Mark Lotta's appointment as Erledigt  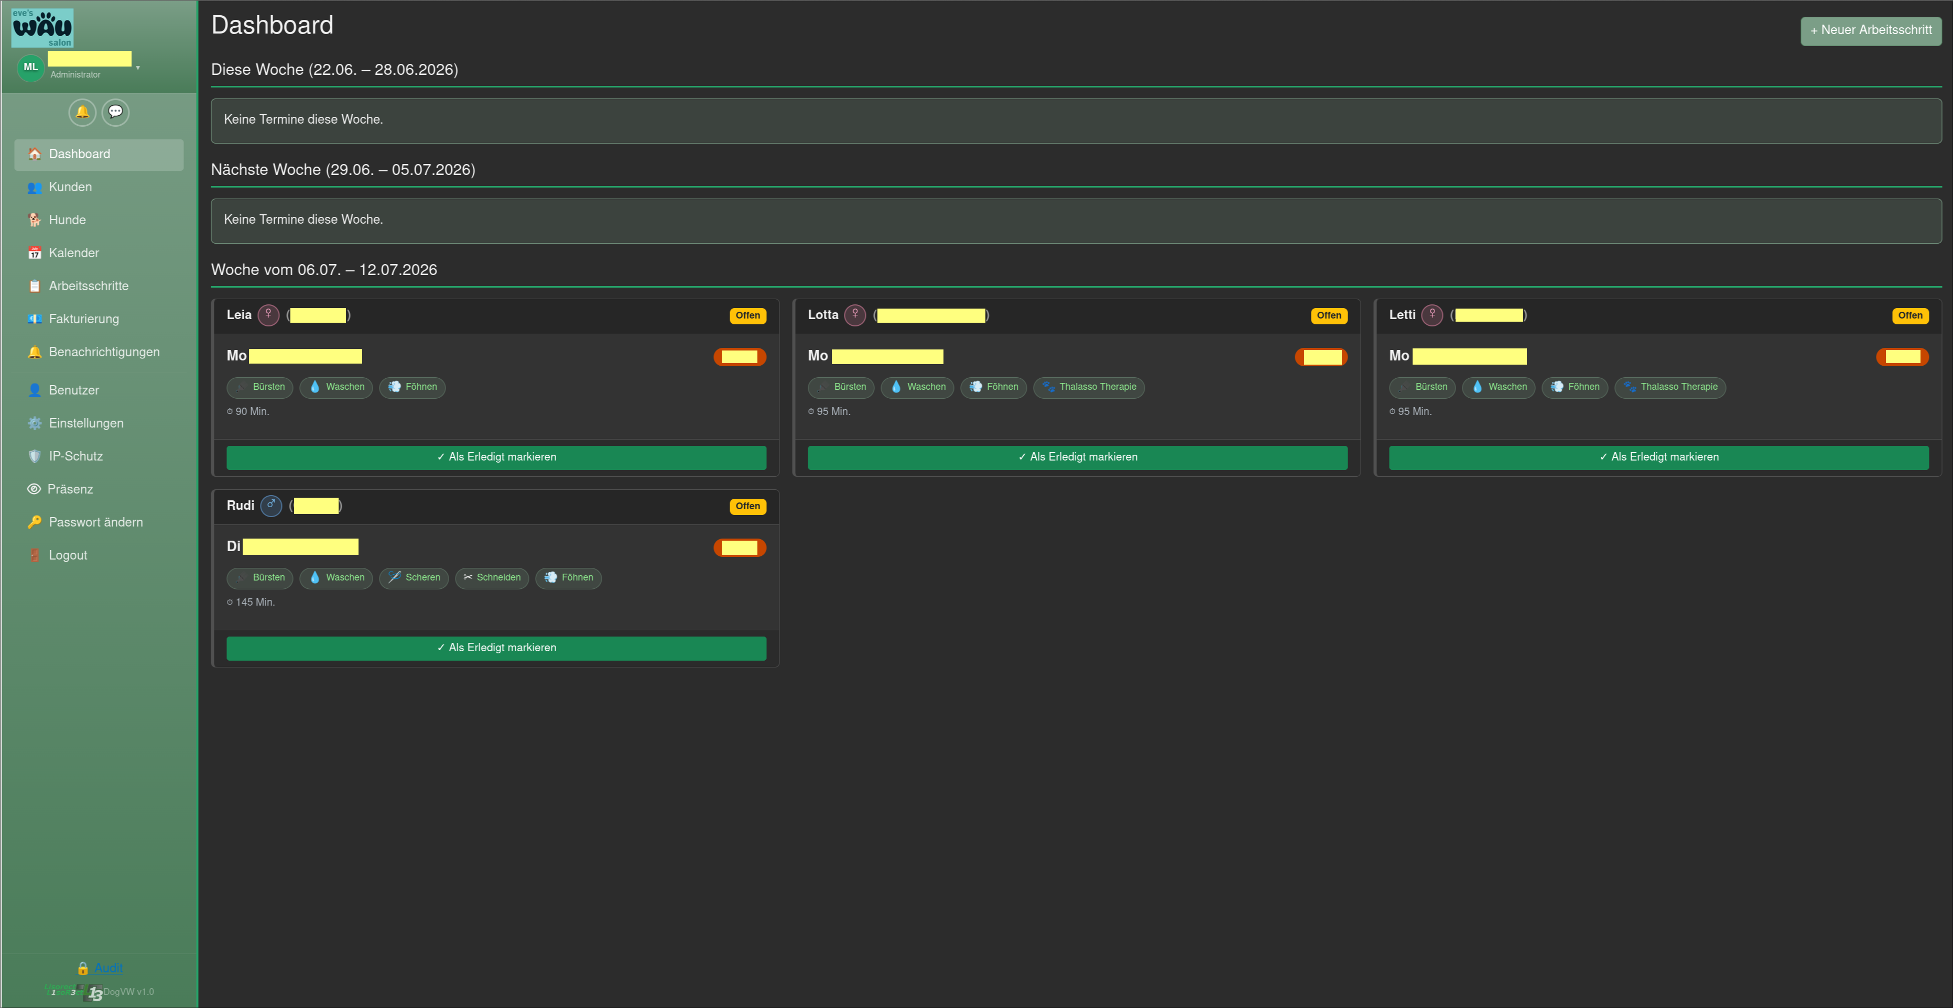[1077, 457]
